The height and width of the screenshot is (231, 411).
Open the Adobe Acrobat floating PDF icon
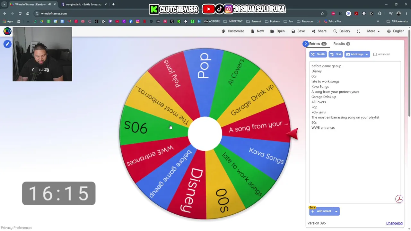399,199
